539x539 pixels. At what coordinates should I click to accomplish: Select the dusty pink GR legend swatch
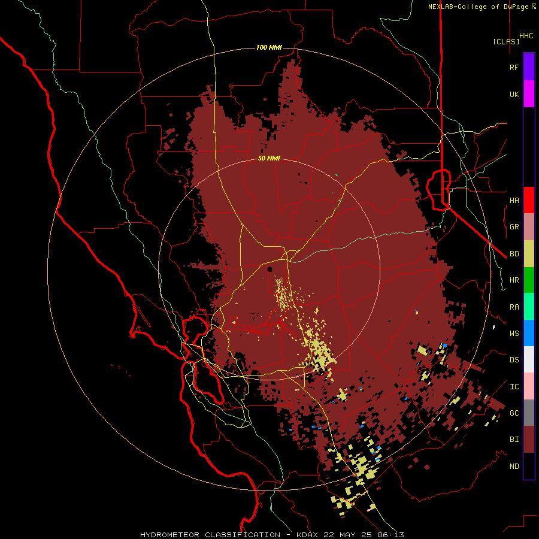(529, 227)
